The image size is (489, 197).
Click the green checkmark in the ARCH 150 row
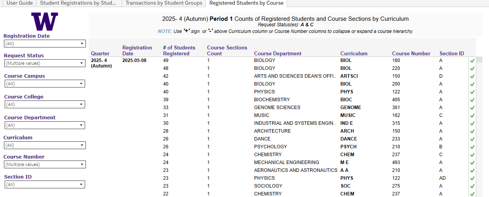coord(472,131)
